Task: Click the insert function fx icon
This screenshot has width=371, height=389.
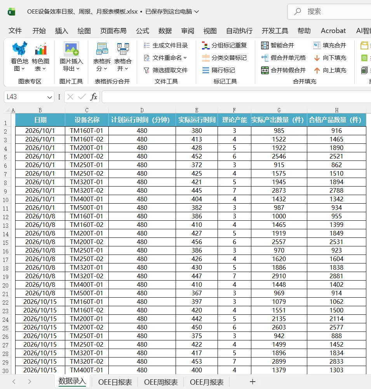Action: pos(94,97)
